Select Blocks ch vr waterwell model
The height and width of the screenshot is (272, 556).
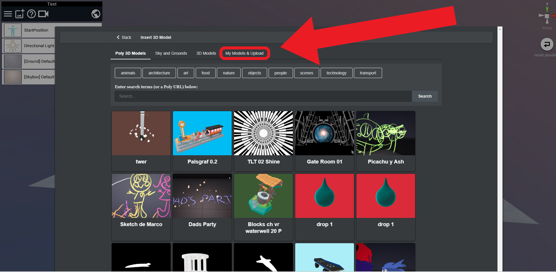click(263, 207)
